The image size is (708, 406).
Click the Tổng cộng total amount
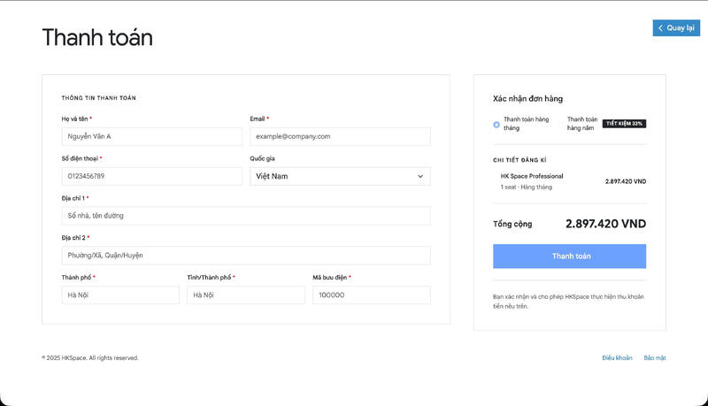click(605, 224)
